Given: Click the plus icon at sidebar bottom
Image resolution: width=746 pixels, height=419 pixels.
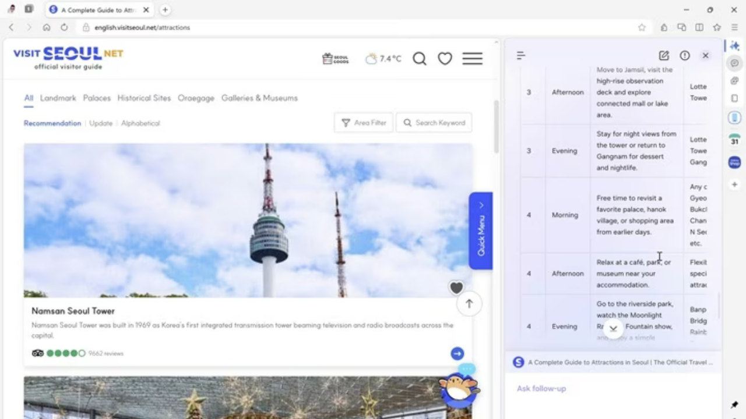Looking at the screenshot, I should click(734, 184).
